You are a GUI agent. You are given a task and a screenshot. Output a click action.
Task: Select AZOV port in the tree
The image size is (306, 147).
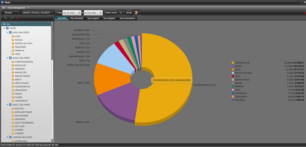(18, 36)
